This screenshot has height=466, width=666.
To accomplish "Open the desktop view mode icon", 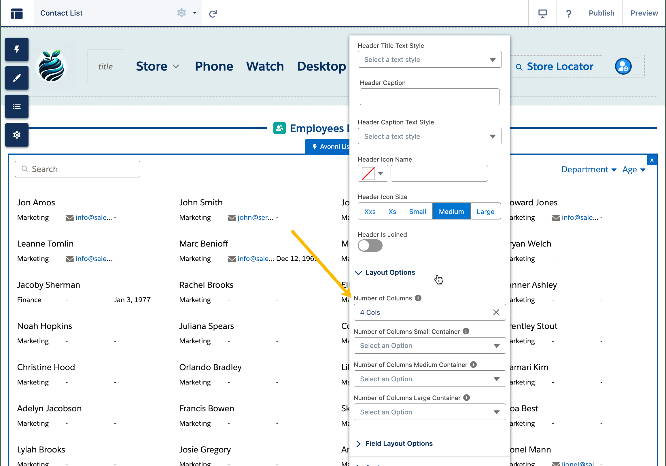I will 542,13.
